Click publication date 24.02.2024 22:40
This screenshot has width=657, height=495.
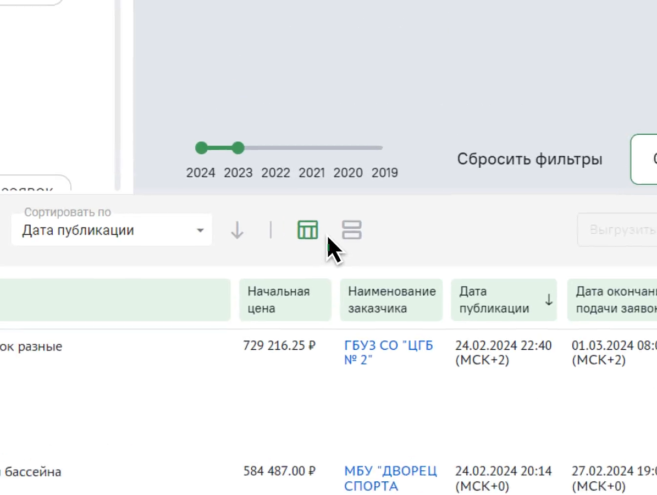(503, 353)
